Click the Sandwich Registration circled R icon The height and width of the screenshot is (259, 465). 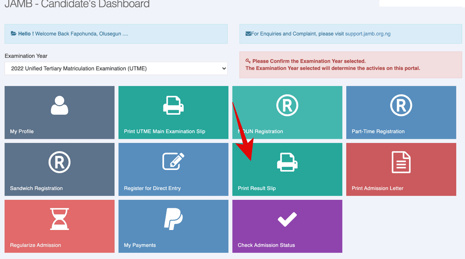pyautogui.click(x=59, y=162)
